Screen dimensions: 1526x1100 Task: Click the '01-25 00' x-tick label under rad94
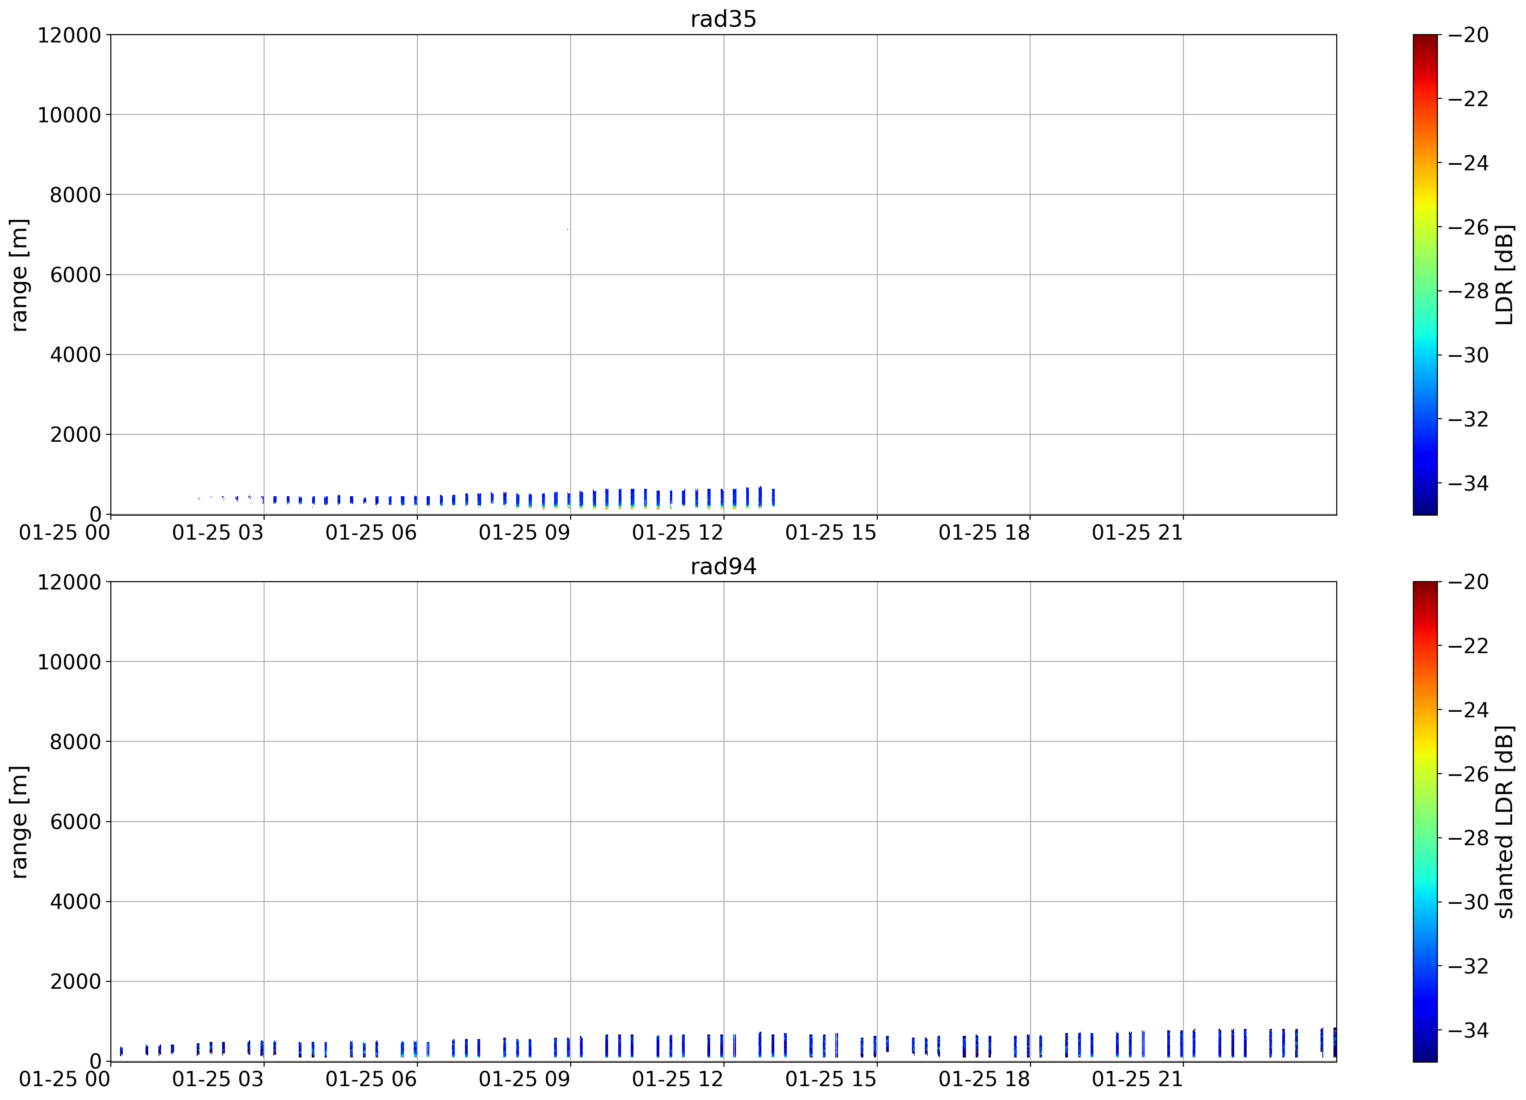pos(65,1080)
